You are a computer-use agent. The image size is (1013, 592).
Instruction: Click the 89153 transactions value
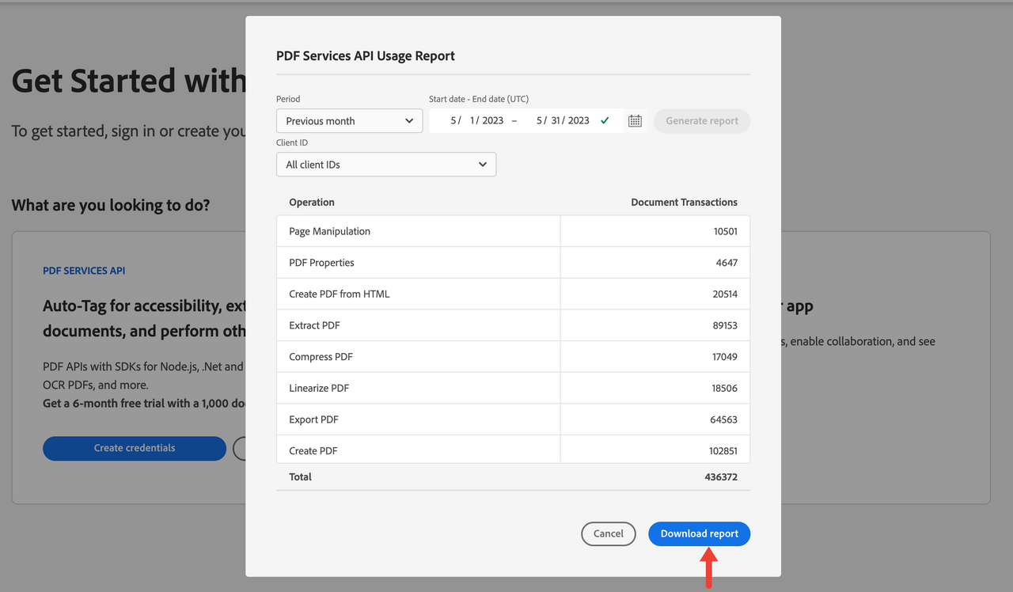(725, 325)
